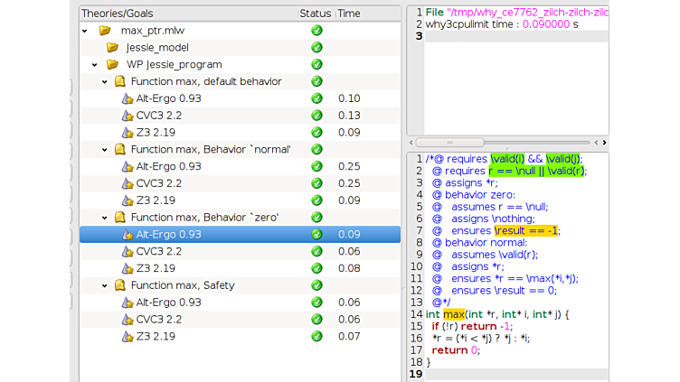This screenshot has height=382, width=680.
Task: Click prover icon of Alt-Ergo under default behavior
Action: click(127, 98)
